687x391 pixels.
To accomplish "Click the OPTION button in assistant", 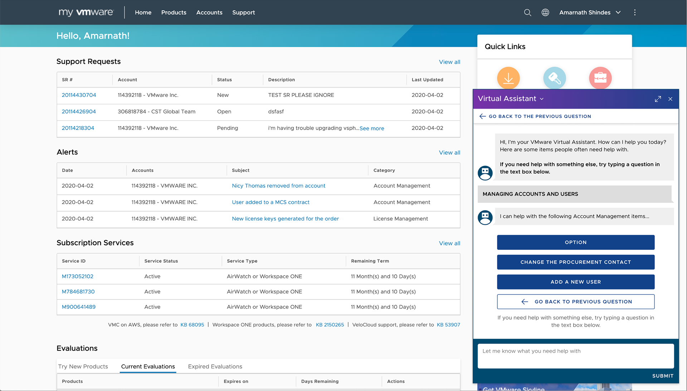I will pyautogui.click(x=576, y=242).
